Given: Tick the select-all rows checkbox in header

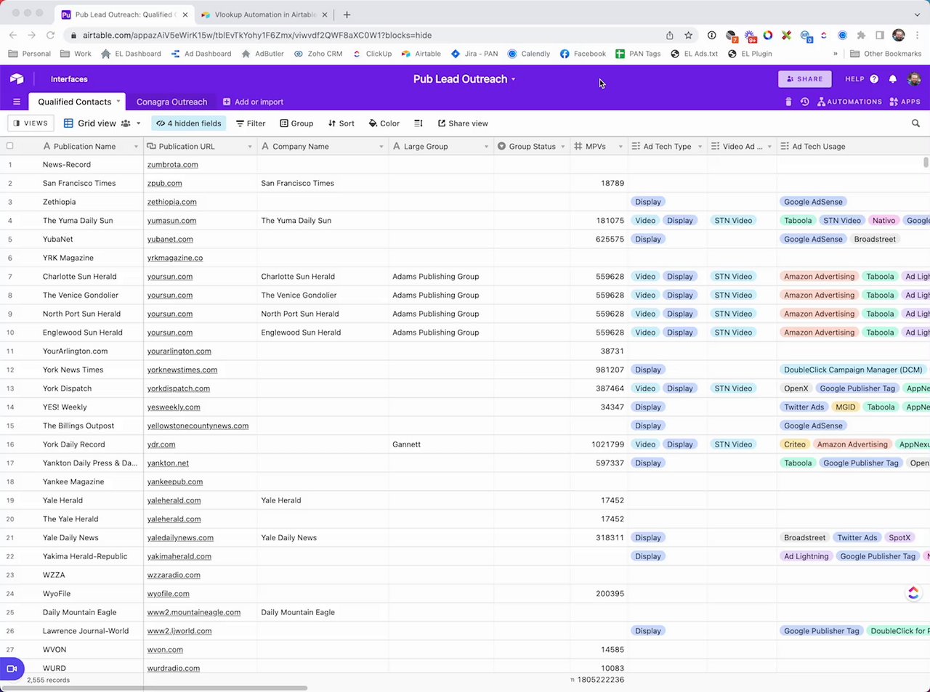Looking at the screenshot, I should click(9, 146).
